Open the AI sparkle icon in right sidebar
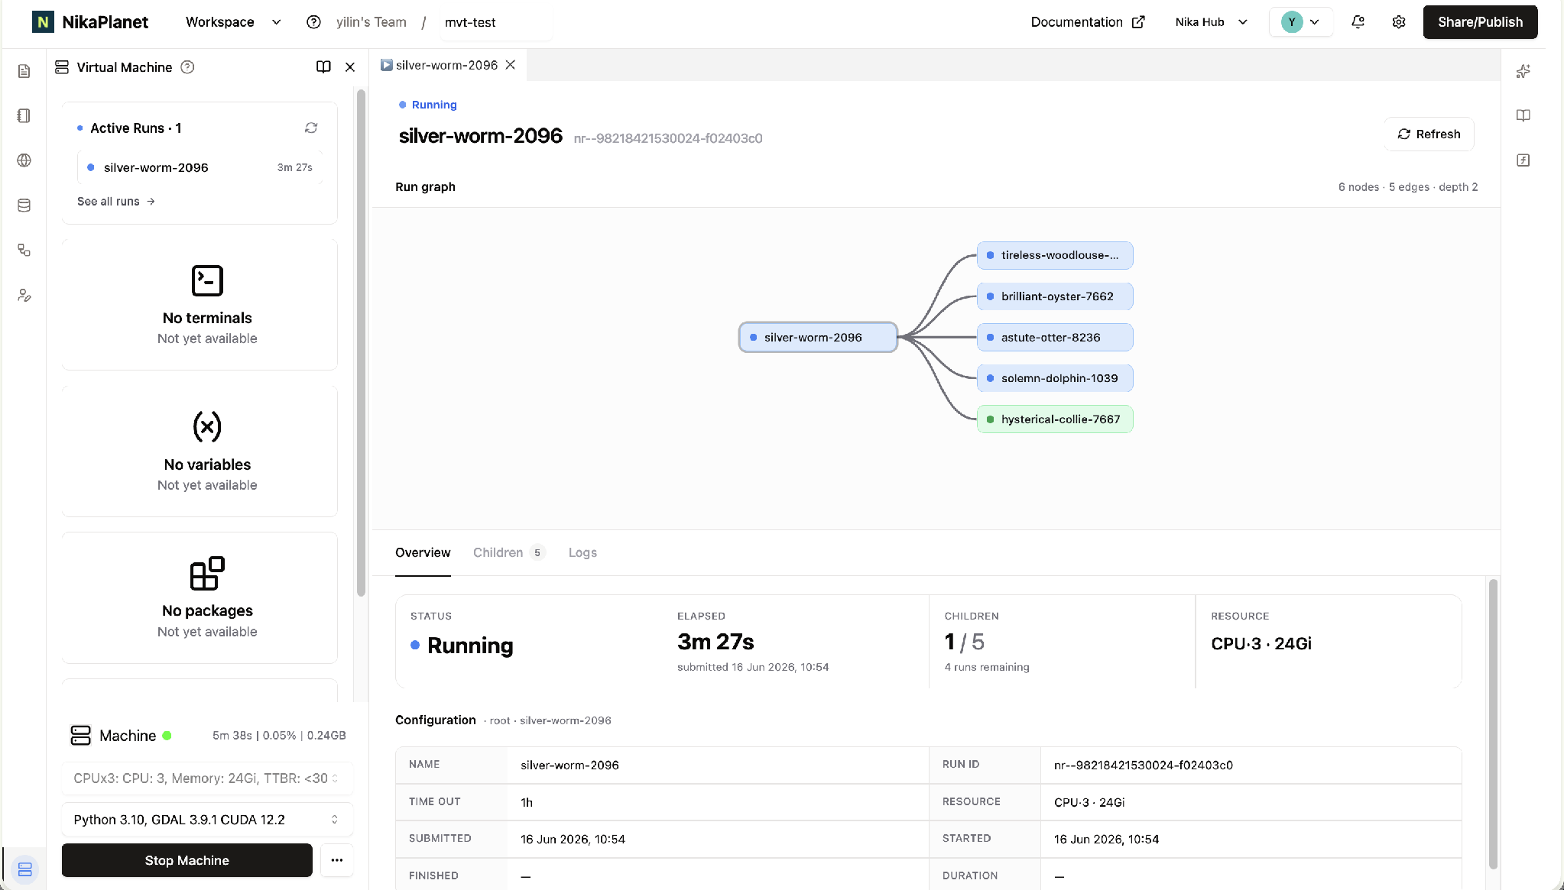1564x890 pixels. click(x=1523, y=71)
